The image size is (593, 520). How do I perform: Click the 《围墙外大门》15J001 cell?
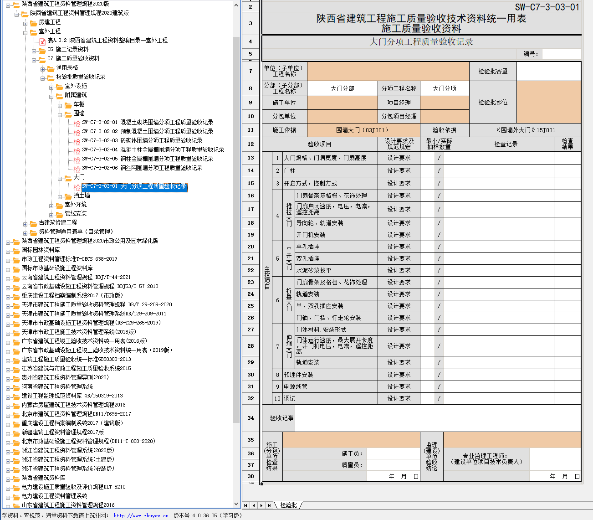[x=525, y=130]
